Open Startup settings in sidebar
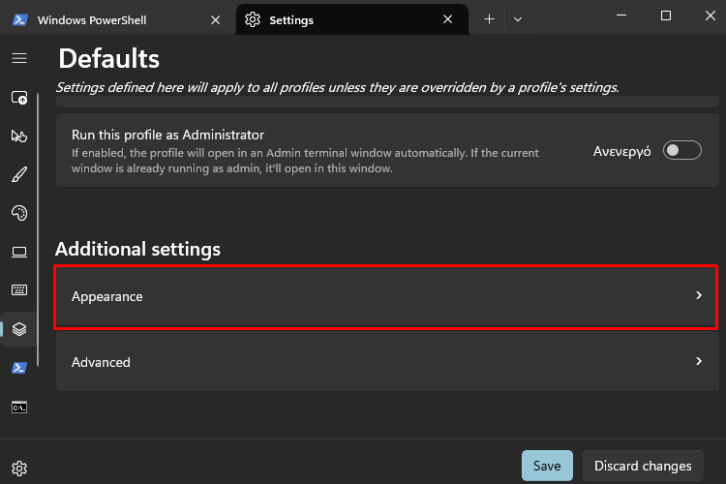726x484 pixels. coord(19,98)
